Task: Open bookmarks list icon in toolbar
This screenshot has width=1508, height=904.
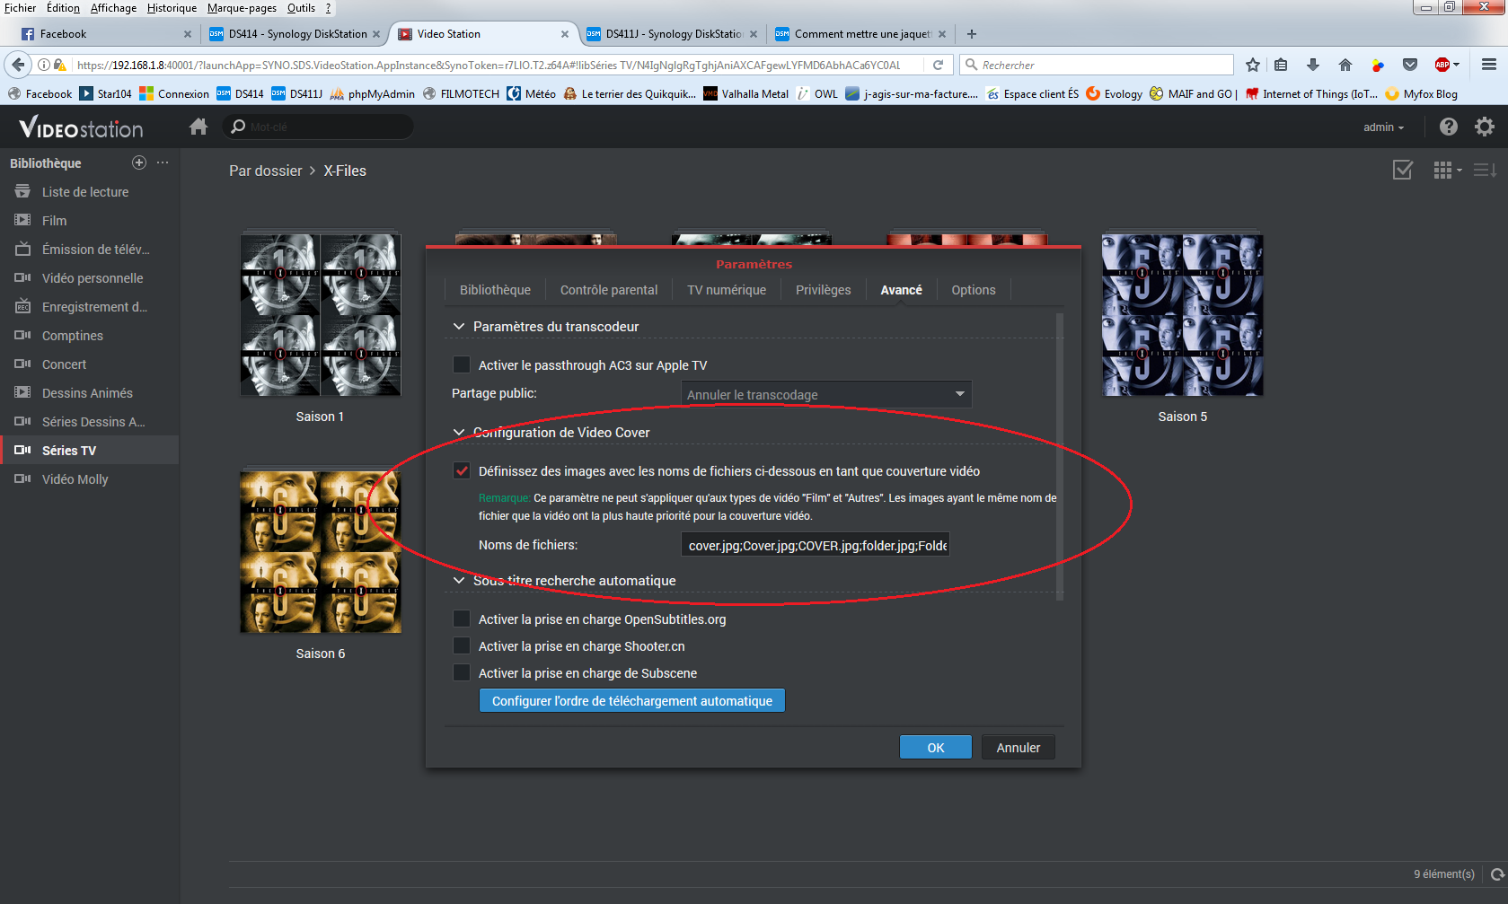Action: click(x=1281, y=65)
